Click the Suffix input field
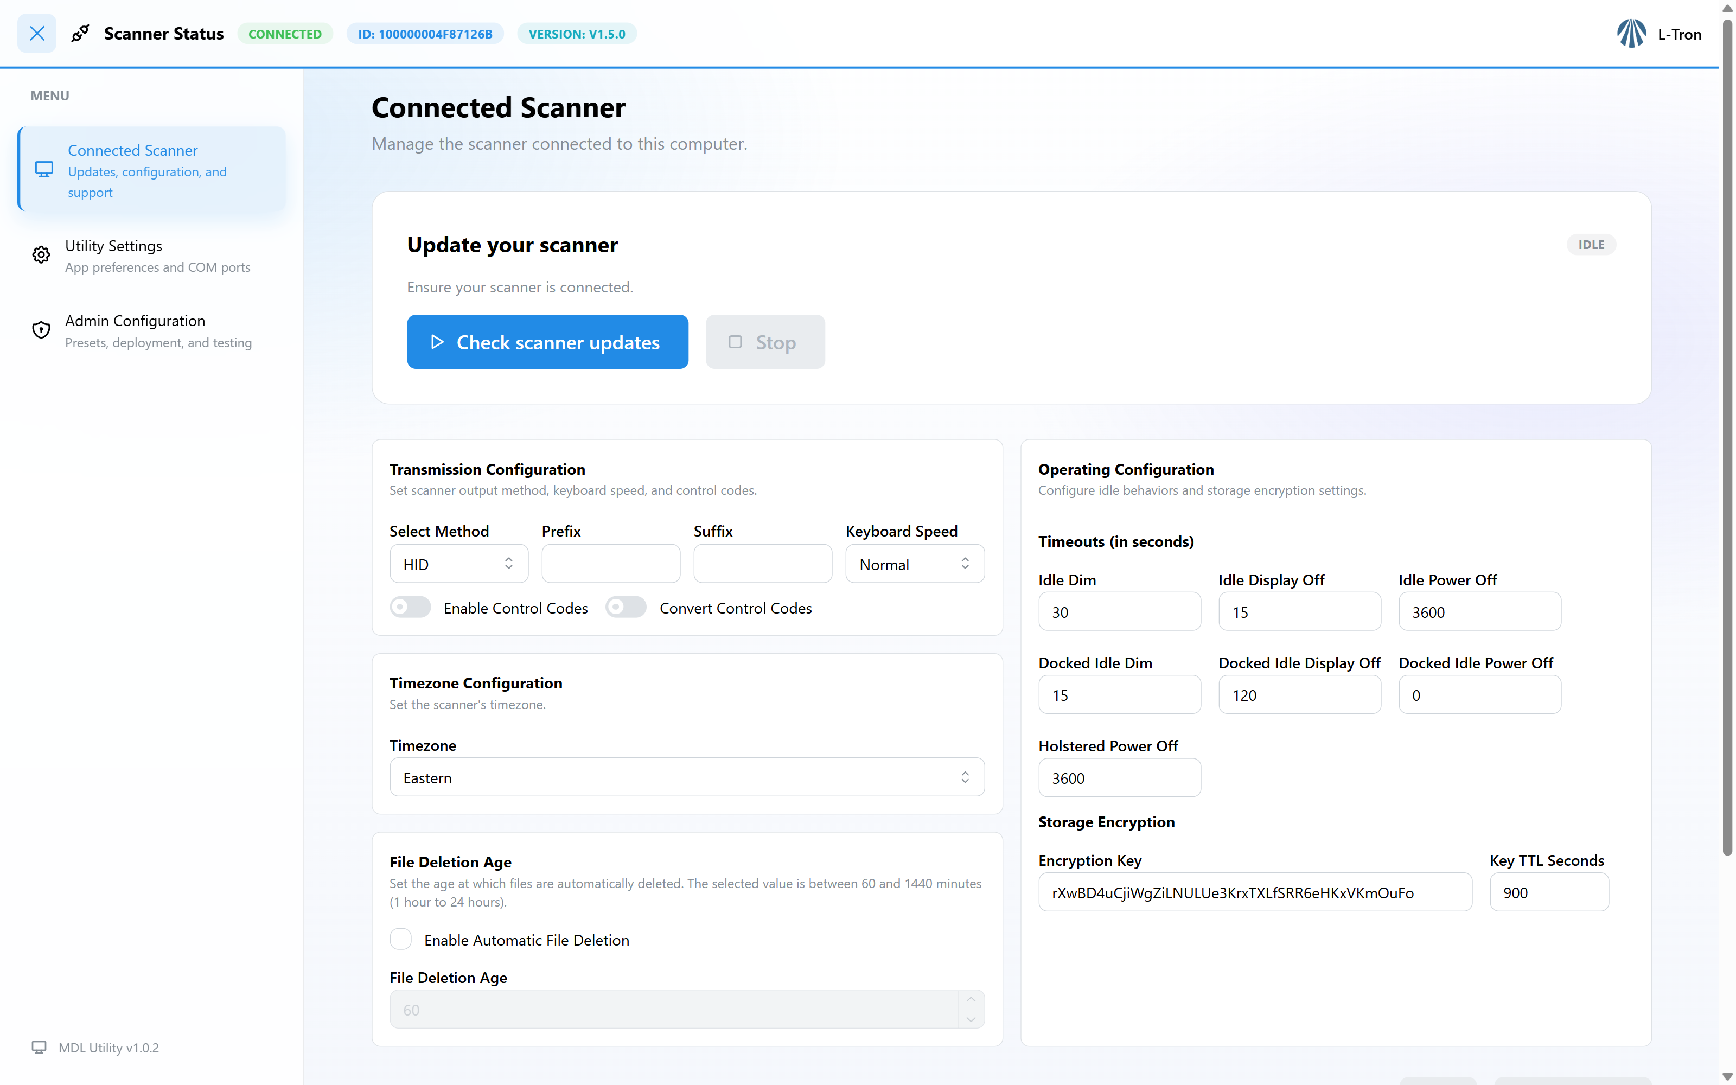 (x=763, y=564)
